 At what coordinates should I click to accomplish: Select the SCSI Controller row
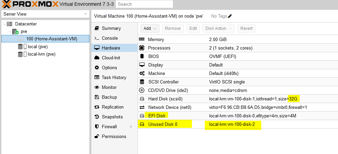click(238, 82)
